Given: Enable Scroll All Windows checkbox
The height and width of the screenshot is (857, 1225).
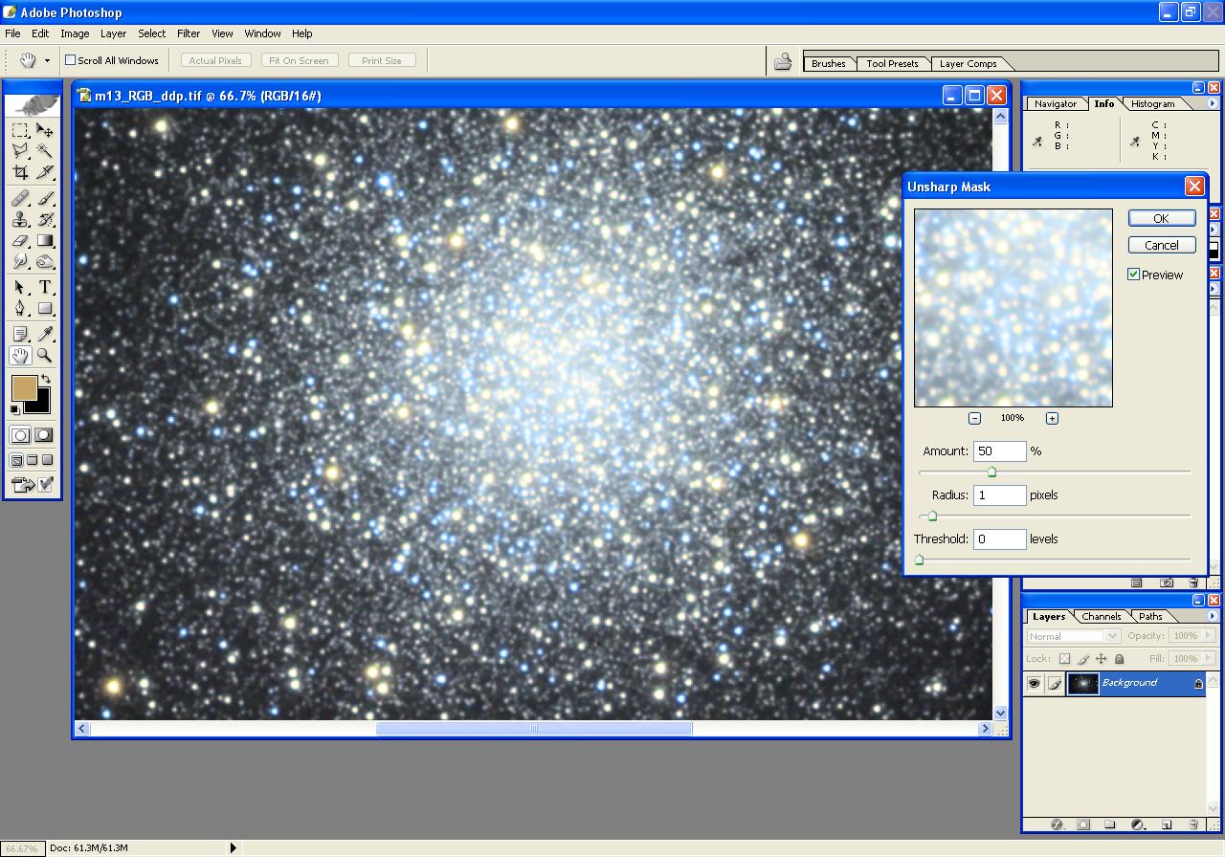Looking at the screenshot, I should (x=70, y=60).
